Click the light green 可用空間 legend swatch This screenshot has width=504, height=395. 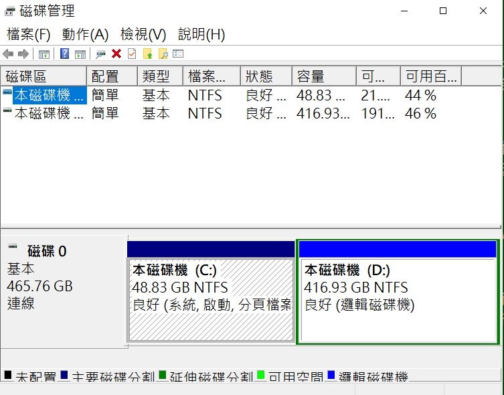click(260, 375)
